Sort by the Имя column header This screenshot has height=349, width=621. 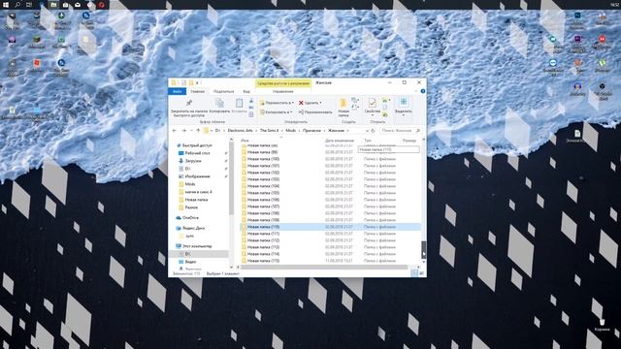245,141
